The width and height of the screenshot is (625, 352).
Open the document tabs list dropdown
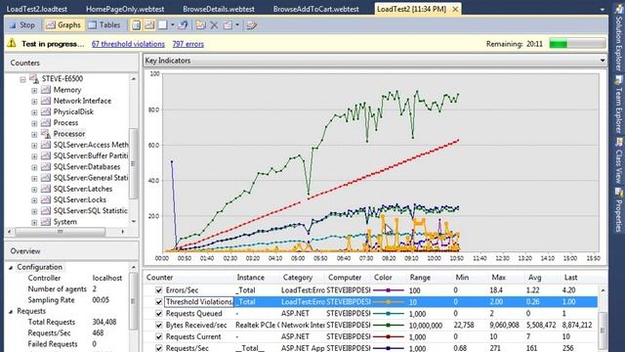(602, 10)
